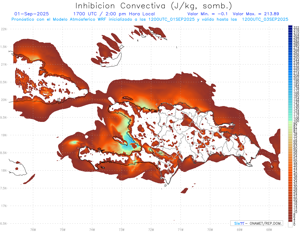Click the color bar value "20"
The width and height of the screenshot is (302, 233).
click(x=295, y=199)
